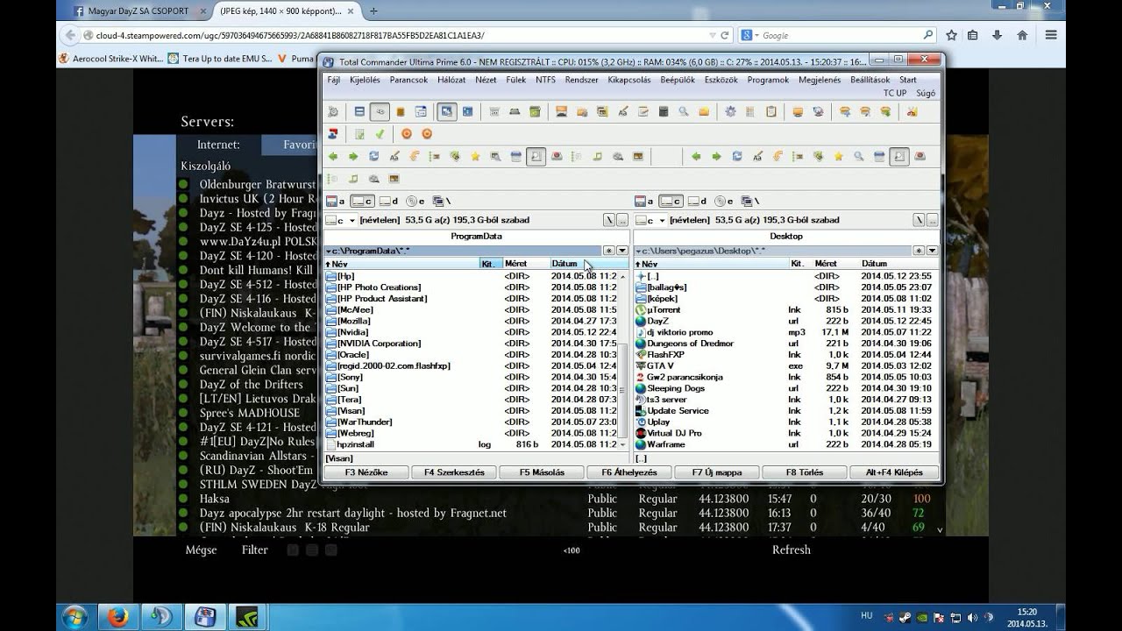Click the Firefox icon on Windows taskbar

tap(119, 616)
